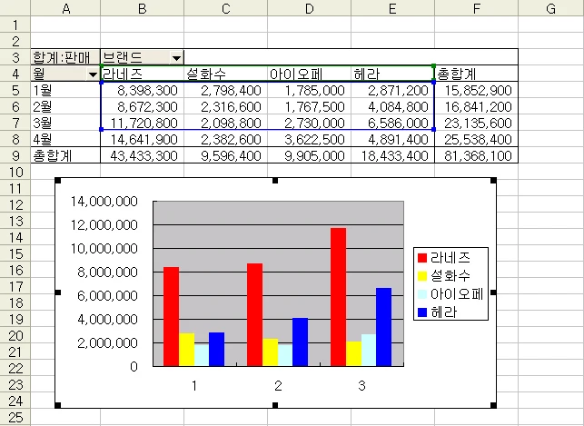Click the 총합계 column header cell

(476, 74)
